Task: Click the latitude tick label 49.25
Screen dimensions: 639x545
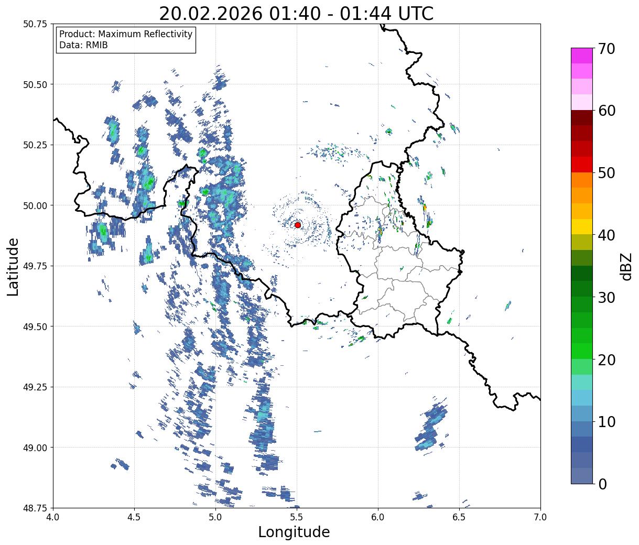Action: [36, 387]
